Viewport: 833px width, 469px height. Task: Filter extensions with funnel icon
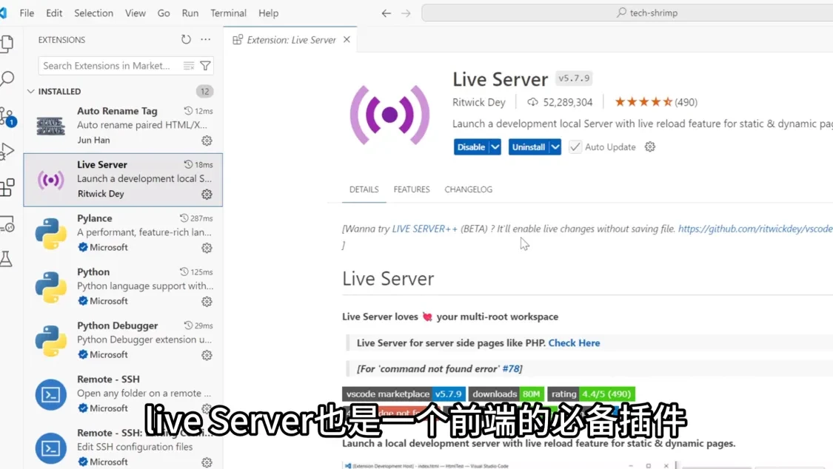[x=205, y=66]
